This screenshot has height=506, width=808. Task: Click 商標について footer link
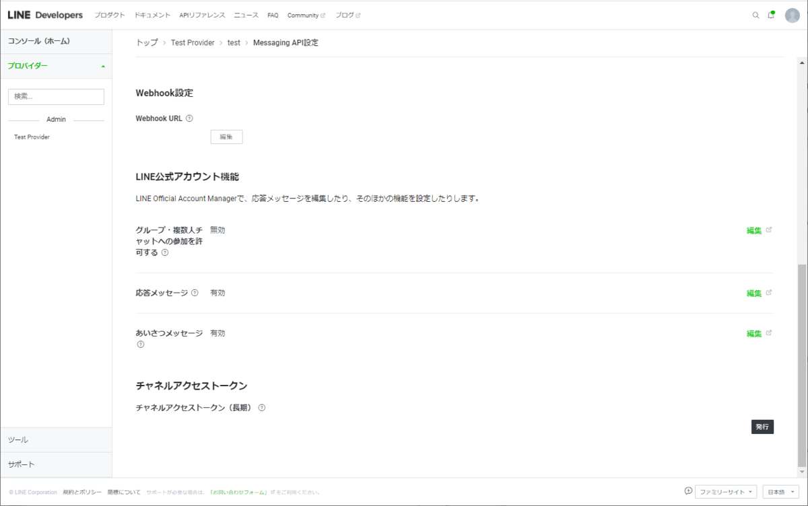(124, 492)
